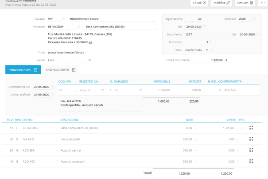The height and width of the screenshot is (179, 268).
Task: Open calendar for Documento Del date
Action: click(258, 34)
